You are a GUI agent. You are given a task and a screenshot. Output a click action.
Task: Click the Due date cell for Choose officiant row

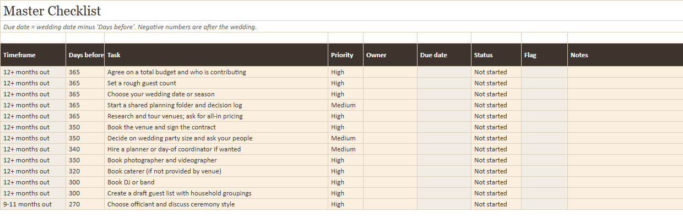444,204
